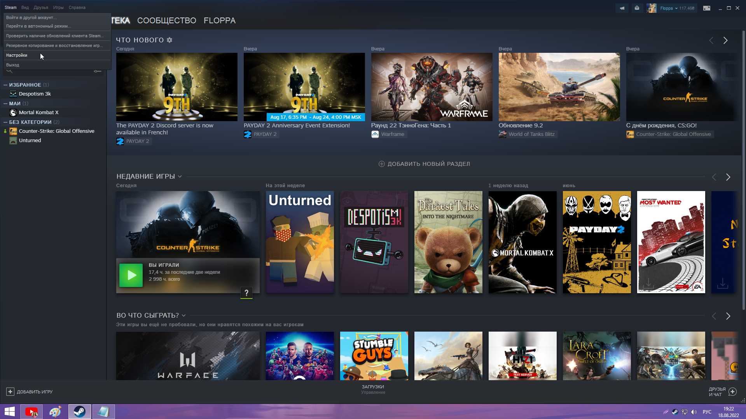Click the plus icon beside ДОБАВИТЬ ИГРУ

[x=10, y=392]
